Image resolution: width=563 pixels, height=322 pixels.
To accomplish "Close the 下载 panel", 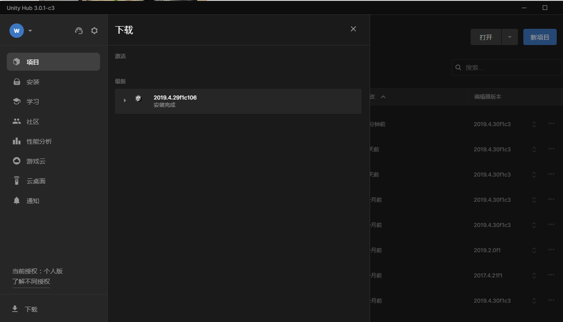I will [353, 29].
